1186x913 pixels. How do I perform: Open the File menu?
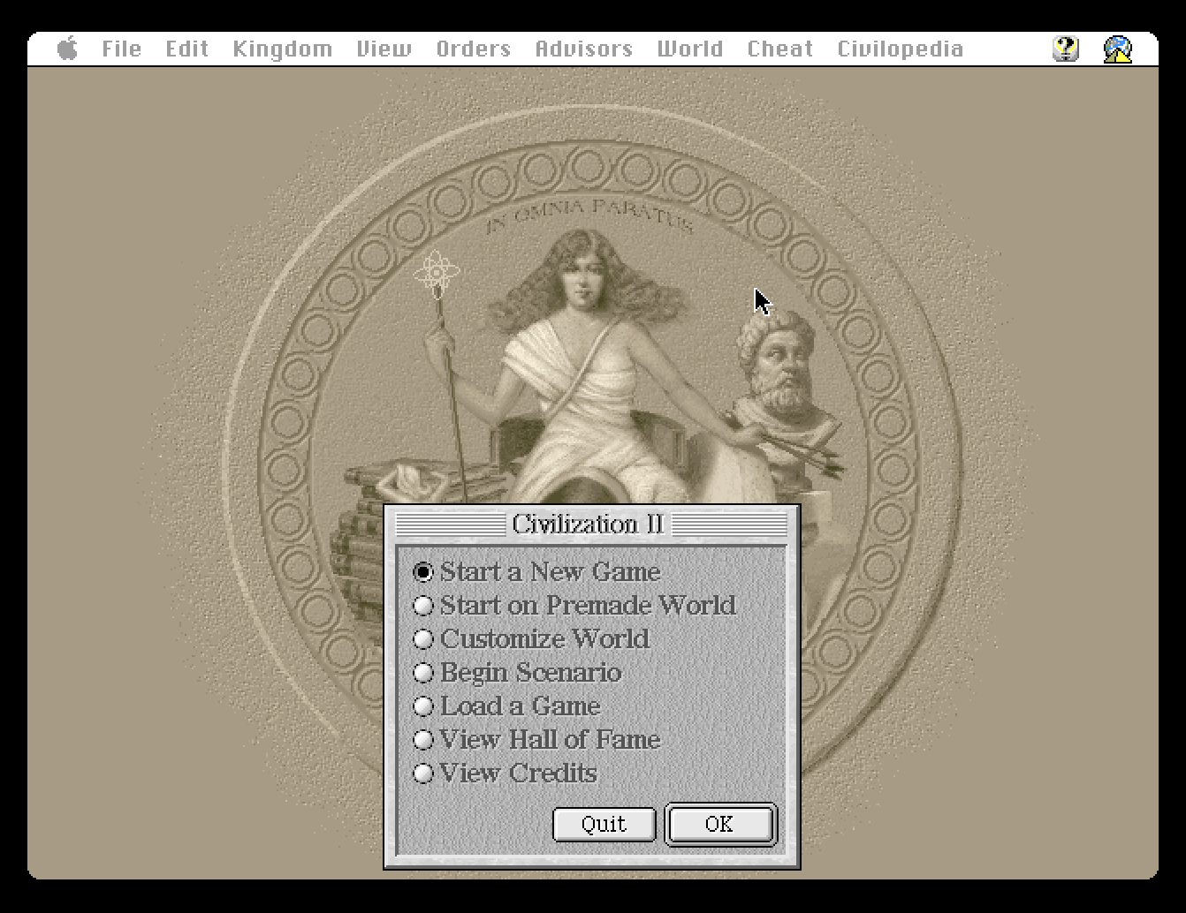[121, 49]
